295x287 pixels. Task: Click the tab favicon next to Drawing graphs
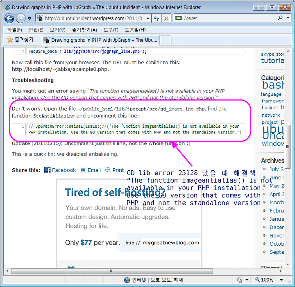pos(46,40)
